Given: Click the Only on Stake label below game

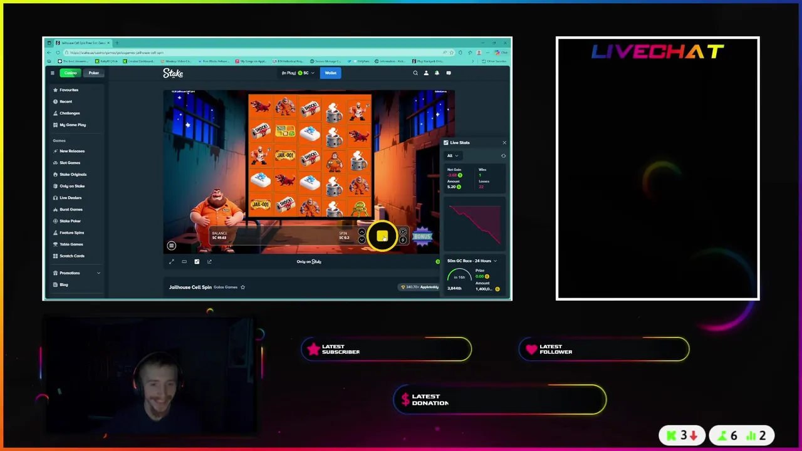Looking at the screenshot, I should 309,262.
